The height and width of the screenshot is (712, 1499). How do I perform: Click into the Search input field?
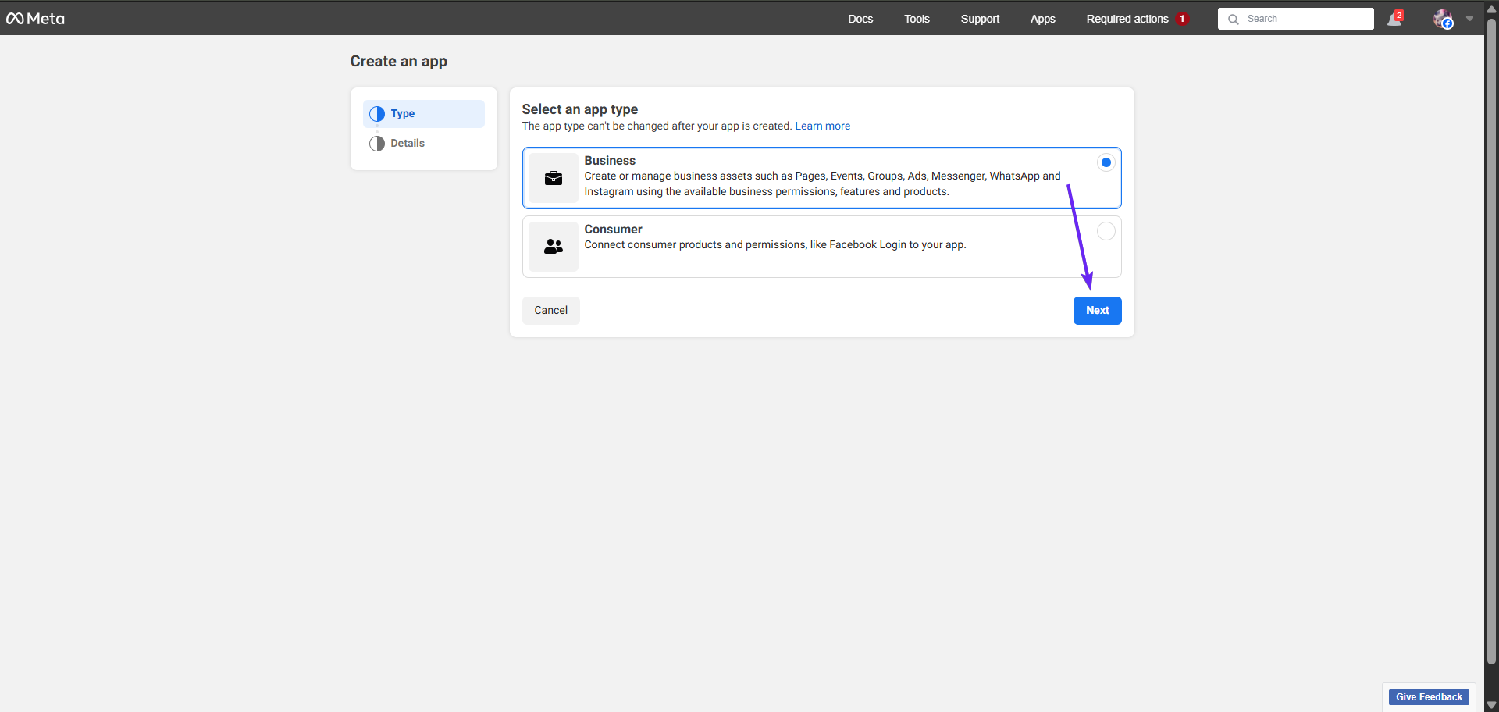coord(1305,19)
